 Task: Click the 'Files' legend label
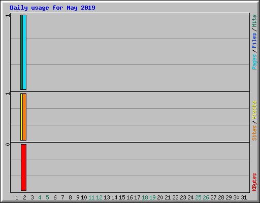pyautogui.click(x=254, y=41)
